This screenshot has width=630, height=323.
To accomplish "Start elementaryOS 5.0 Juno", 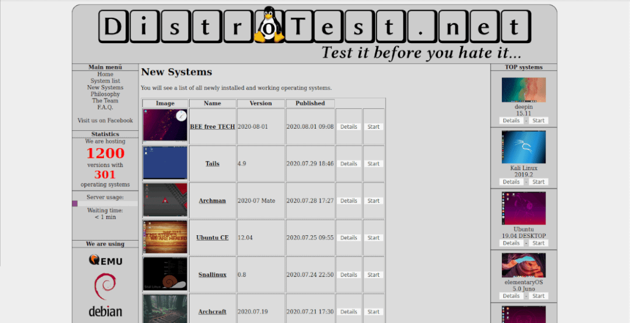I will (x=538, y=296).
